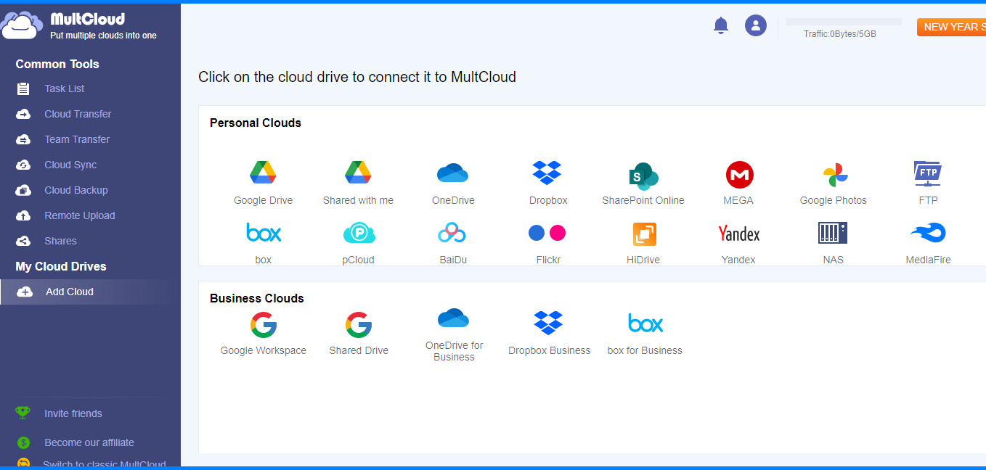Connect Dropbox Business
Screen dimensions: 986x470
(x=549, y=323)
